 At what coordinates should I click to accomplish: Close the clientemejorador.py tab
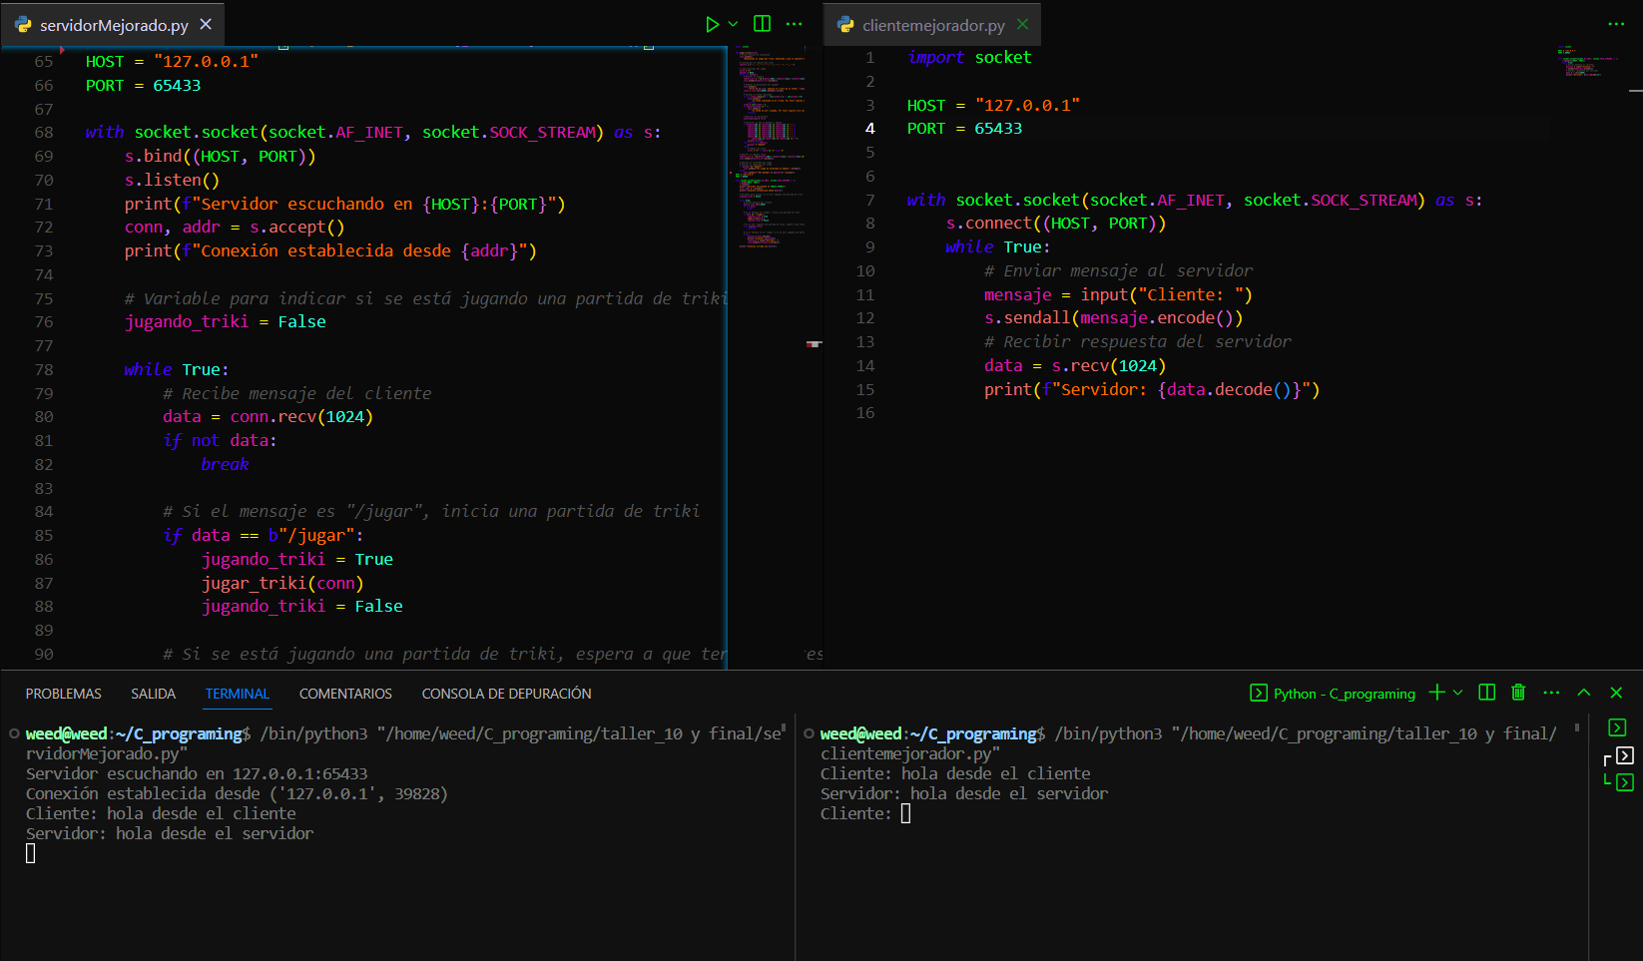point(1022,24)
